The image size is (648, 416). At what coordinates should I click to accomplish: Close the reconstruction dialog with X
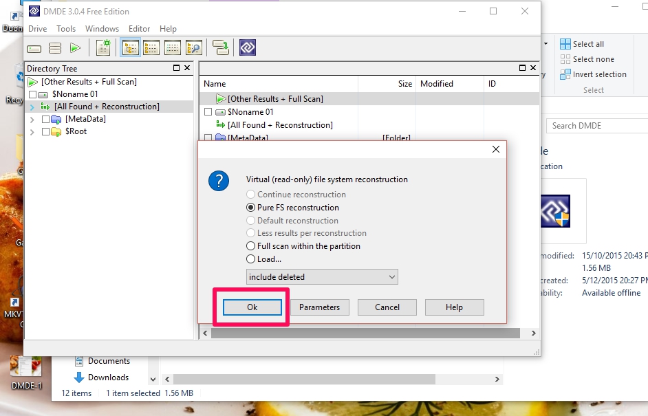[496, 149]
